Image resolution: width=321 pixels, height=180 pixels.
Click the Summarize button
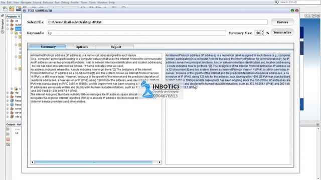[x=282, y=32]
